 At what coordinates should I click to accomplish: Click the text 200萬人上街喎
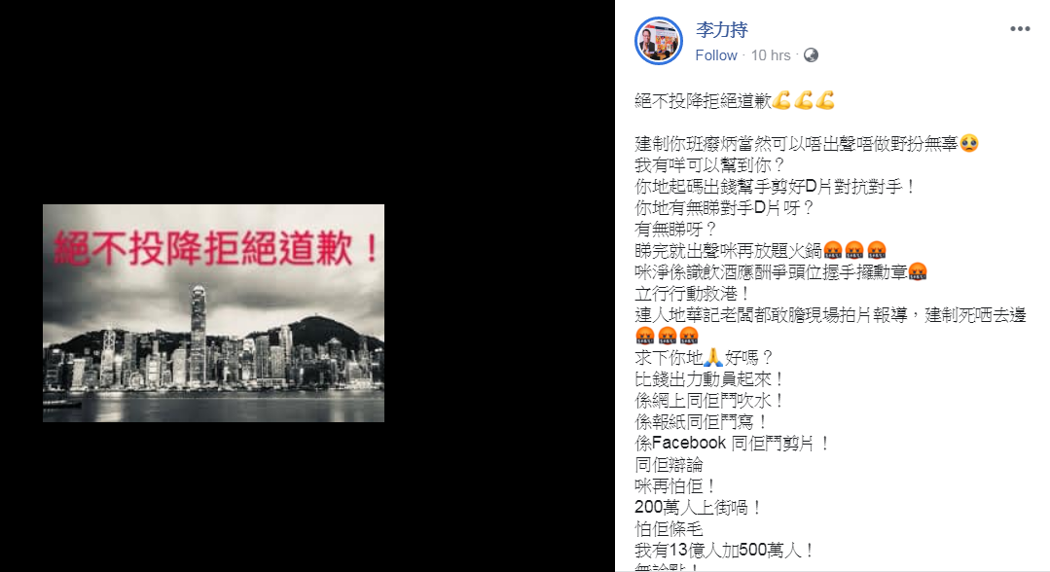[x=699, y=508]
